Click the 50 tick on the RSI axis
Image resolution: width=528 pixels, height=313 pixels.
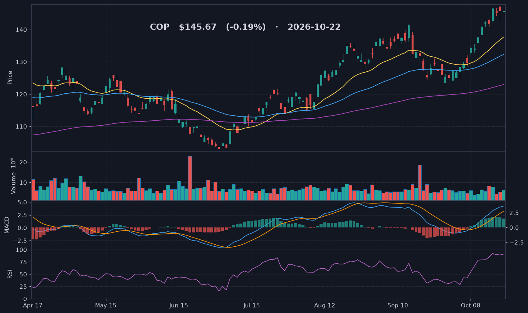24,274
